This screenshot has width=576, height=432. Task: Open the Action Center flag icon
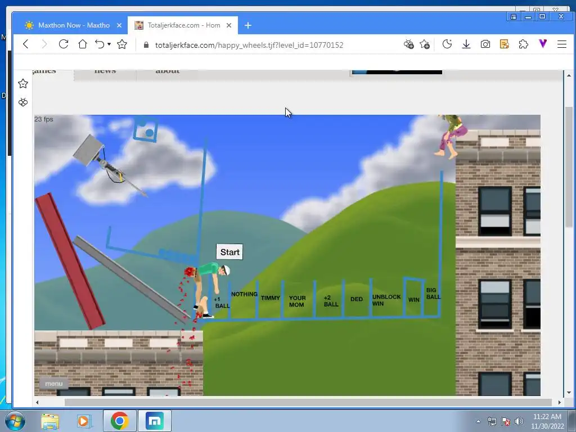(506, 421)
